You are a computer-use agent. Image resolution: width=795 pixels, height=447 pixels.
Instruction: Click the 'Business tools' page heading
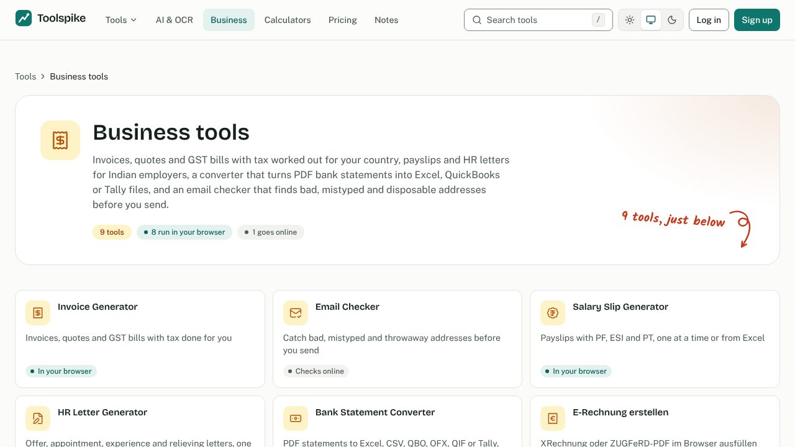pos(171,132)
